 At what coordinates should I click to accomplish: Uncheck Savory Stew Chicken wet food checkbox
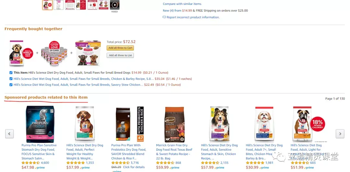[11, 85]
